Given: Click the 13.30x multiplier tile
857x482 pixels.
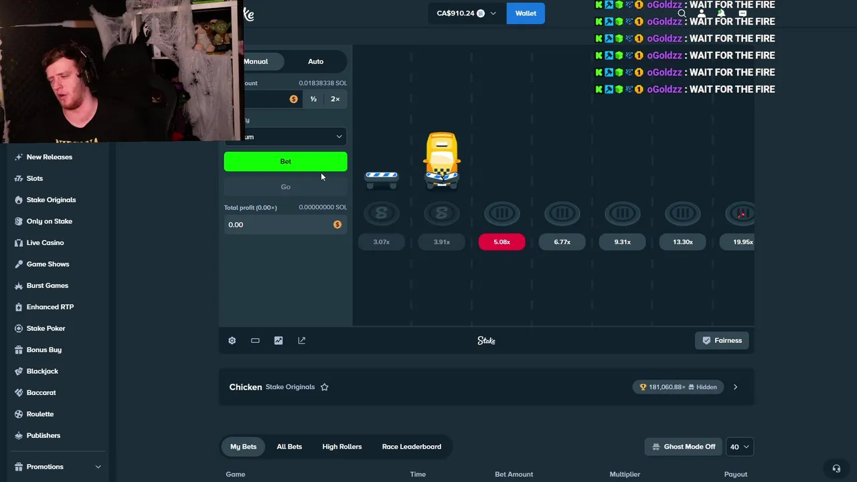Looking at the screenshot, I should pos(683,242).
